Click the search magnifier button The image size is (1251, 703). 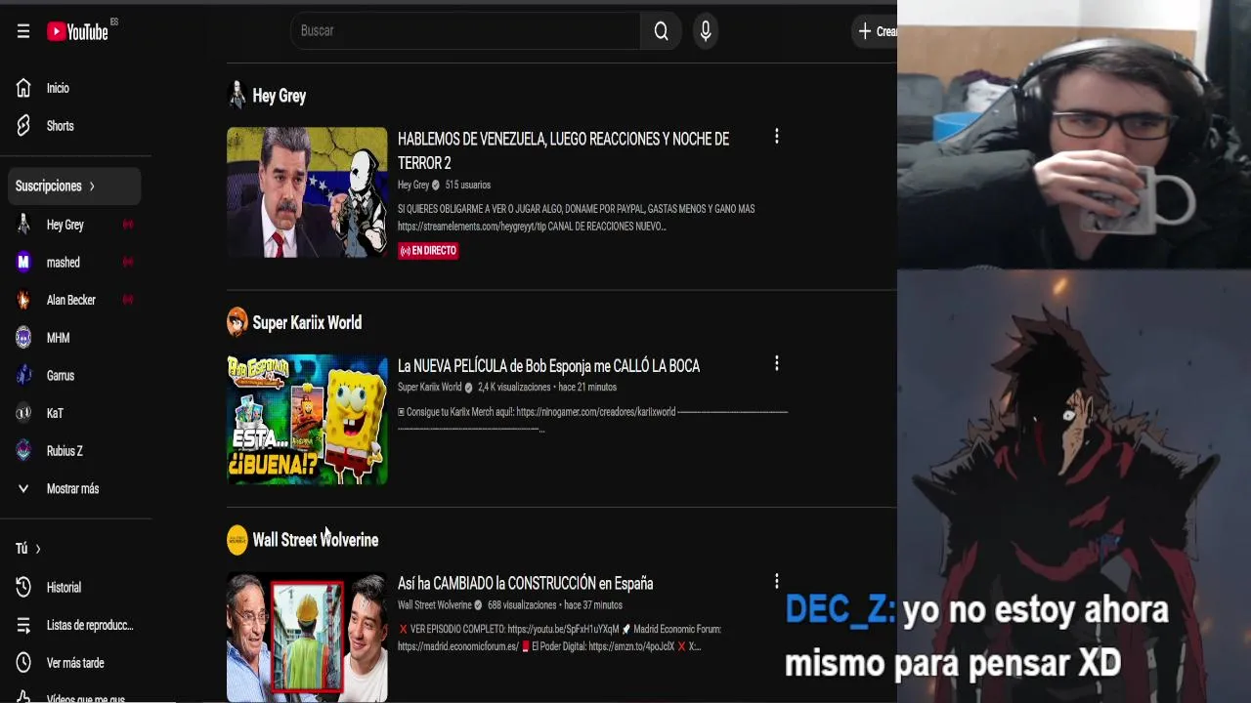click(662, 31)
